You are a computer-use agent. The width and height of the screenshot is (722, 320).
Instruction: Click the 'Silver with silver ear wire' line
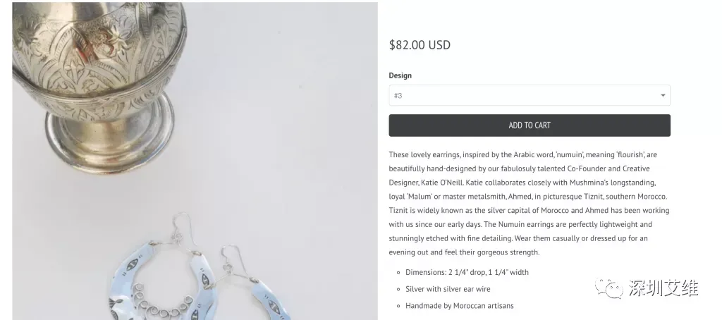tap(448, 289)
